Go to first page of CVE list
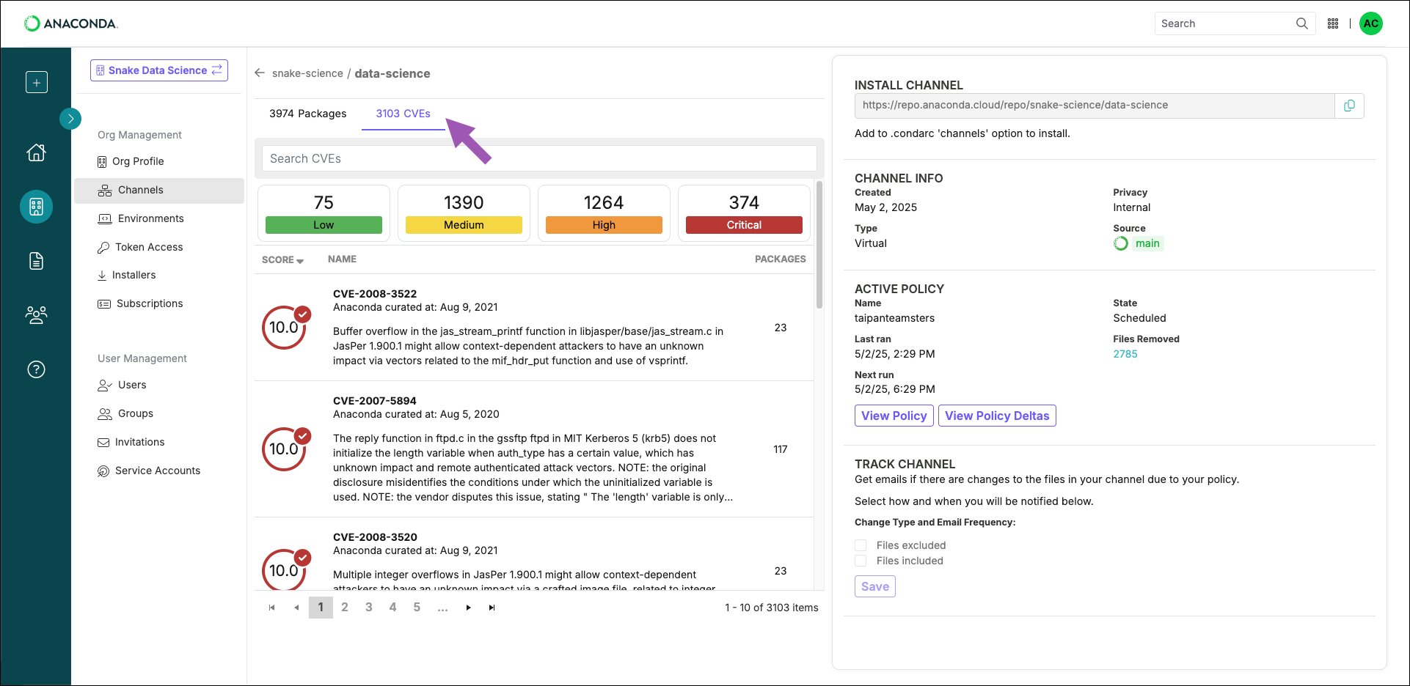This screenshot has height=686, width=1410. point(272,608)
